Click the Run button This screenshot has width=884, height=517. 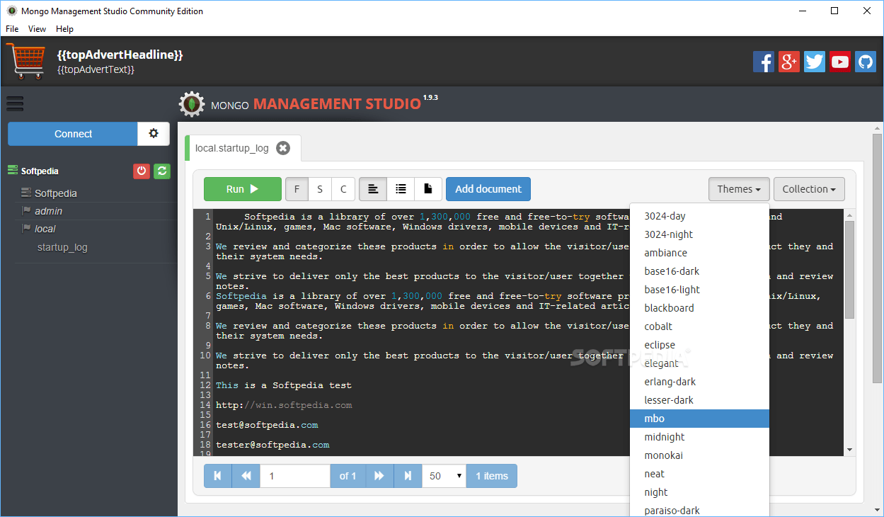click(x=242, y=188)
